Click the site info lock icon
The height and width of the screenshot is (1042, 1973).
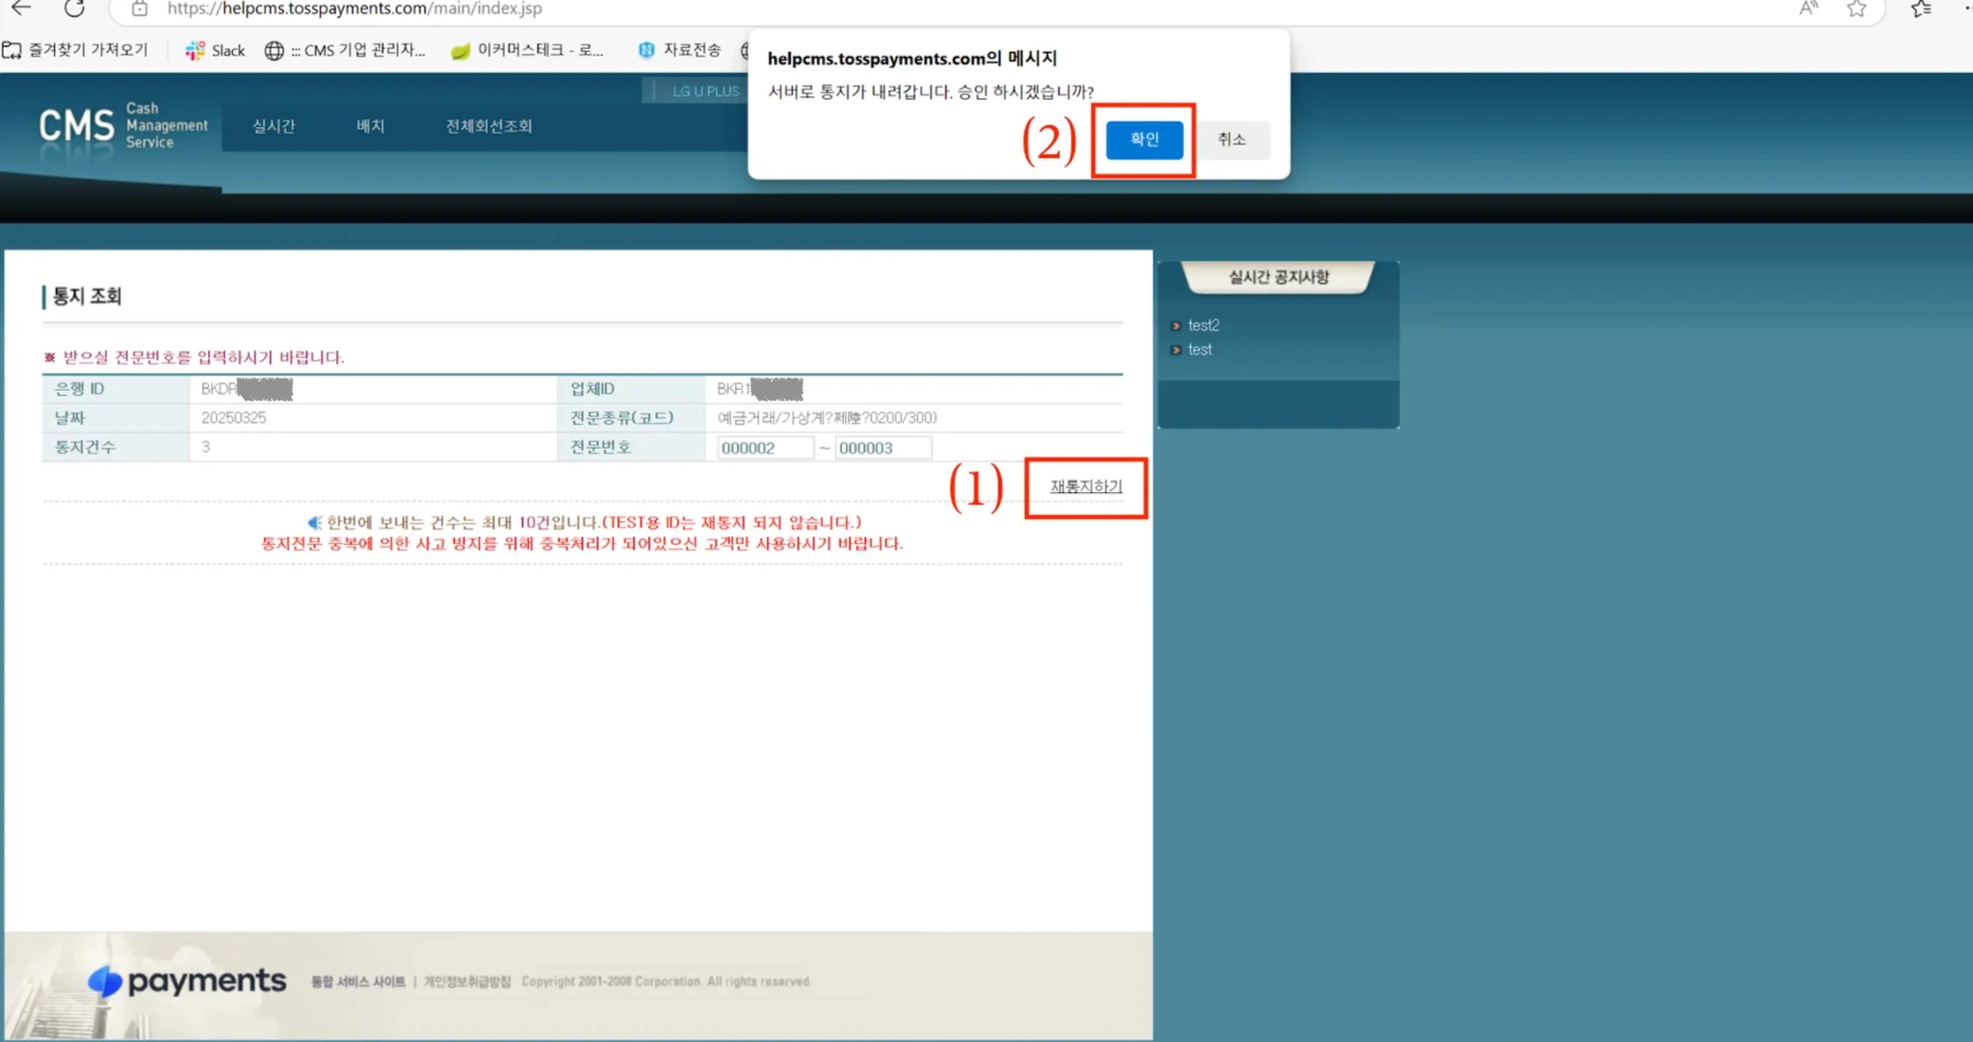[x=140, y=9]
